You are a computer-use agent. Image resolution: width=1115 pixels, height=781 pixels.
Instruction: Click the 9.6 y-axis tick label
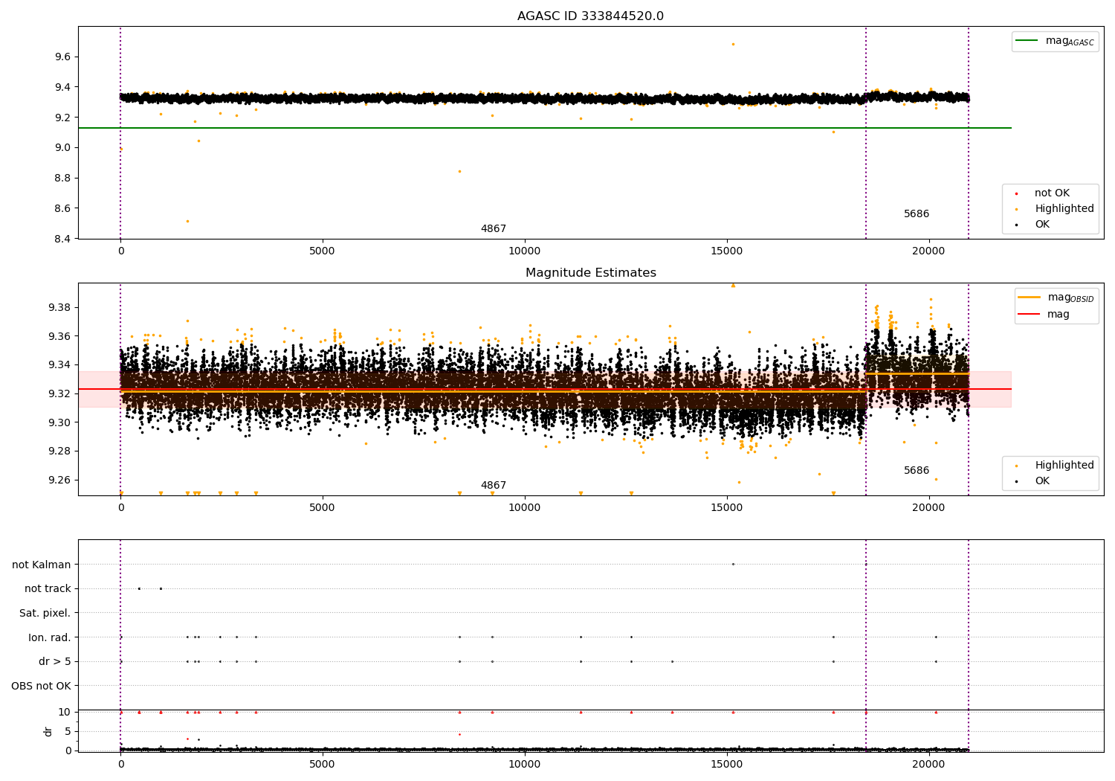62,57
